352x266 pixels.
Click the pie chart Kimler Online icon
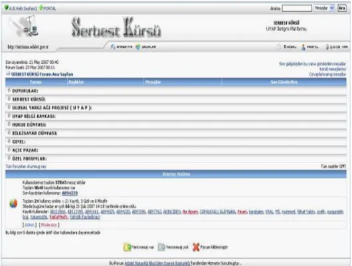(13, 203)
